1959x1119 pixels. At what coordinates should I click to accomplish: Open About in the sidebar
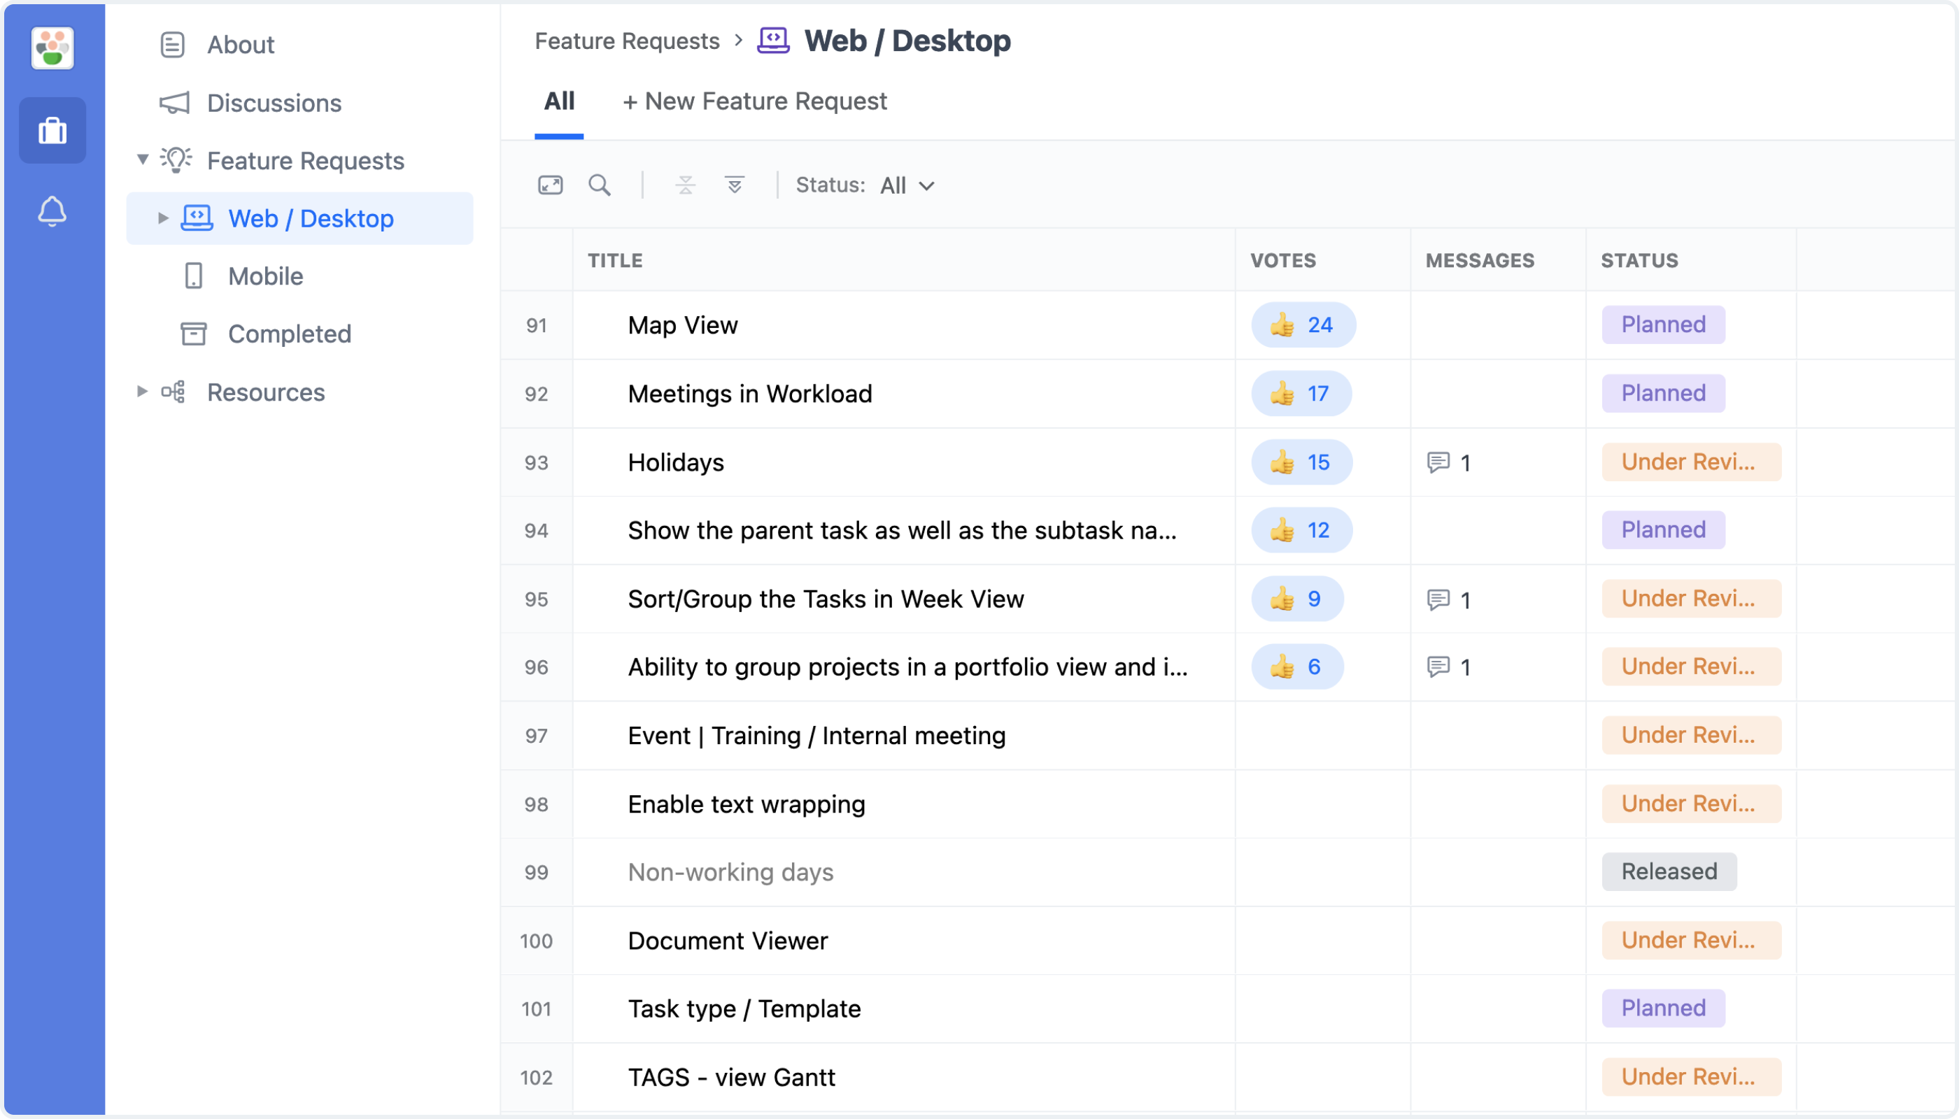pyautogui.click(x=241, y=45)
